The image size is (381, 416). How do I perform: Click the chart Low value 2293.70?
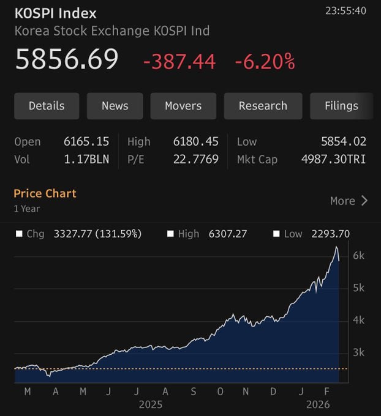[x=331, y=234]
